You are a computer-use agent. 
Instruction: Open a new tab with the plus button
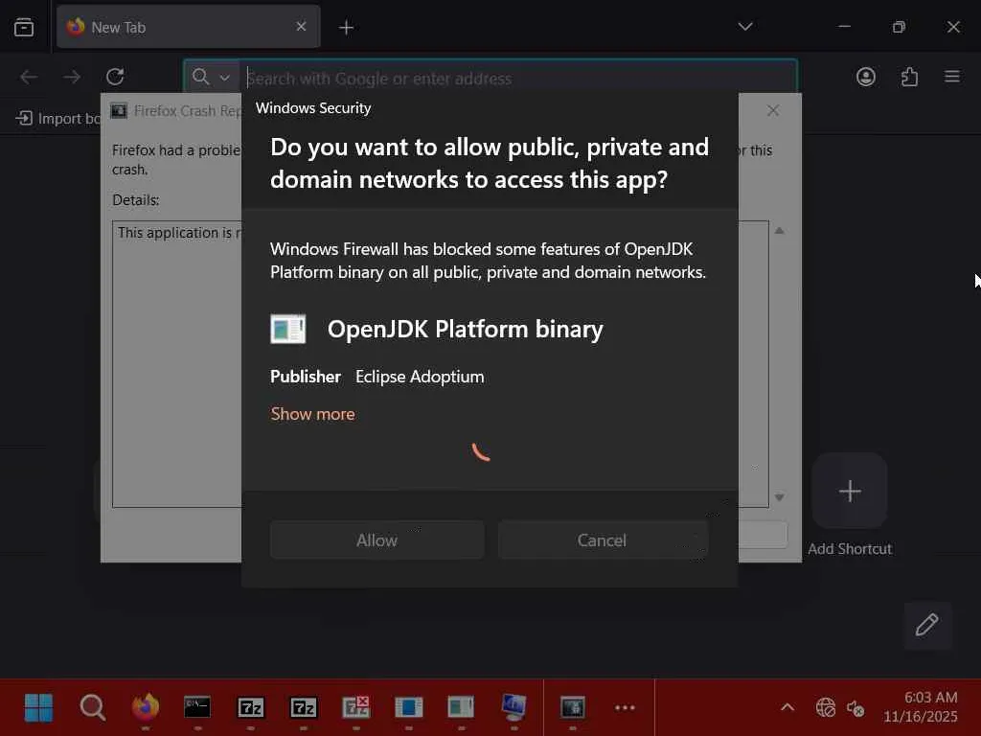tap(346, 28)
